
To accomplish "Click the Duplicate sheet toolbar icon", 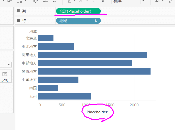I will tap(10, 1).
